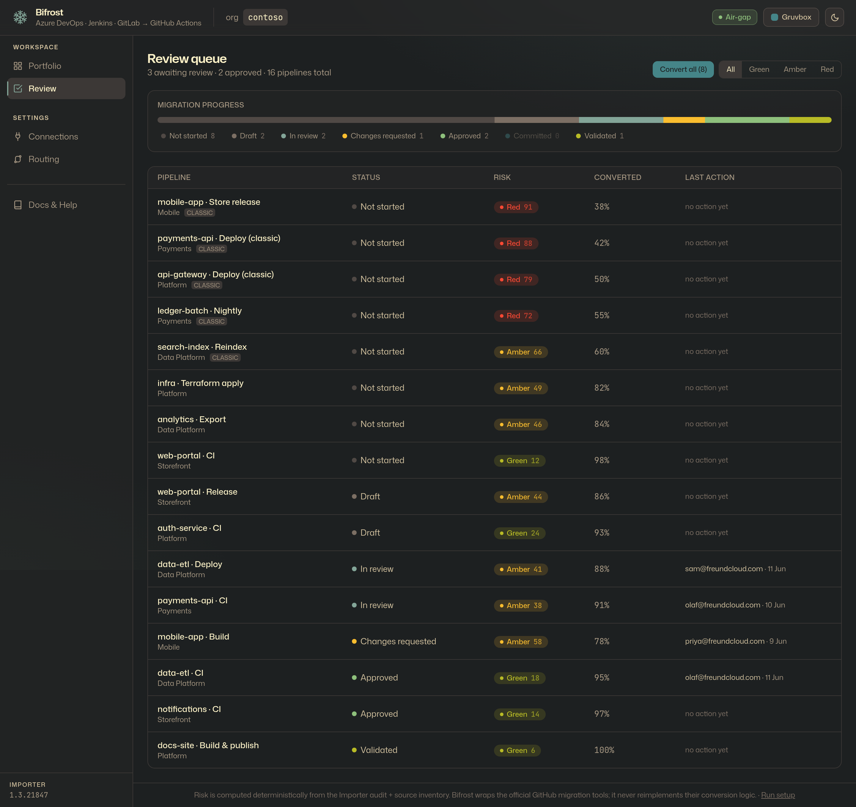
Task: Filter queue by Amber risk
Action: (x=794, y=69)
